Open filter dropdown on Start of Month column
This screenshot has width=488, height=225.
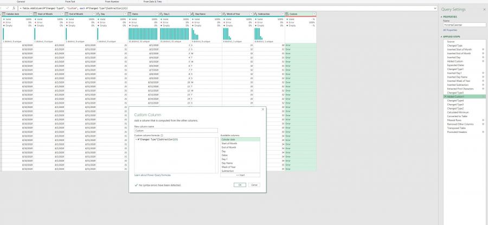[x=62, y=14]
